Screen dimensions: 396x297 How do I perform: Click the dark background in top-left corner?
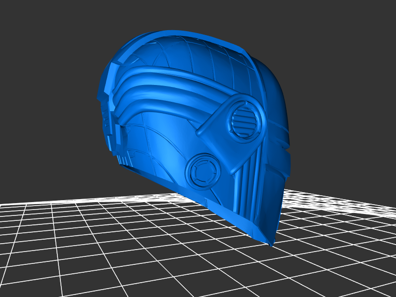pyautogui.click(x=20, y=20)
